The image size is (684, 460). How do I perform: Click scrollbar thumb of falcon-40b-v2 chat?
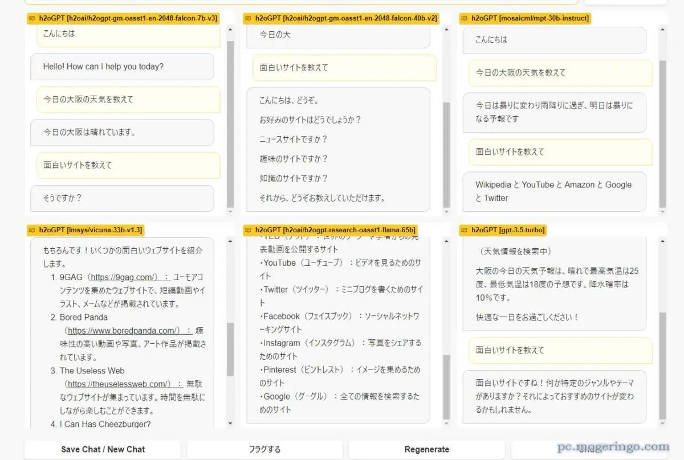tap(446, 155)
